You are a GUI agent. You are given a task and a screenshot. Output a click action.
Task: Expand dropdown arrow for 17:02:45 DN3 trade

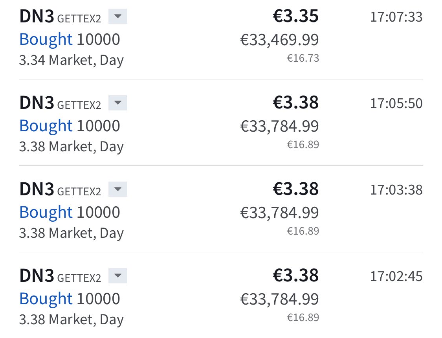(x=118, y=276)
